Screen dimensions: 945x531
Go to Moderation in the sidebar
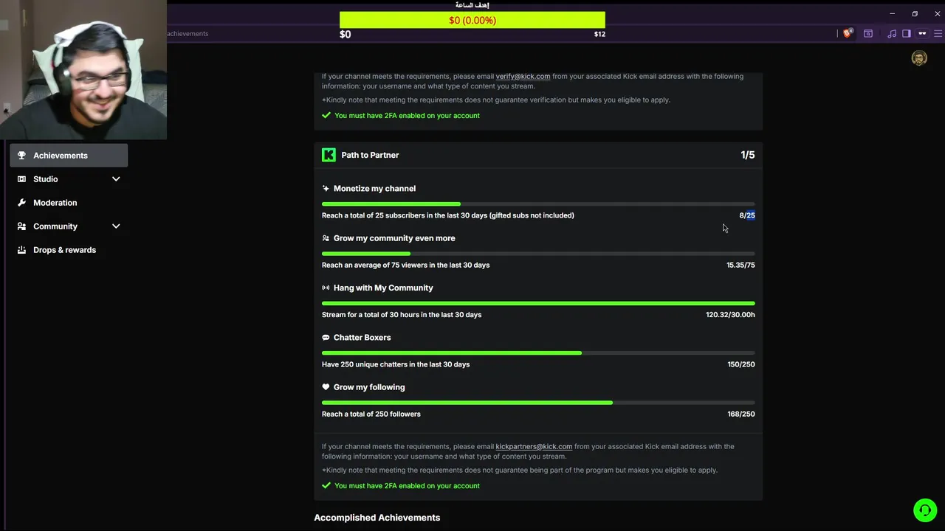55,203
